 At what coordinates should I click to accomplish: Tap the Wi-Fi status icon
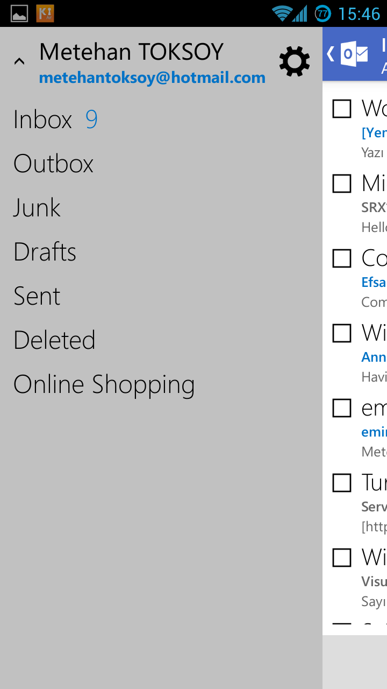coord(281,13)
